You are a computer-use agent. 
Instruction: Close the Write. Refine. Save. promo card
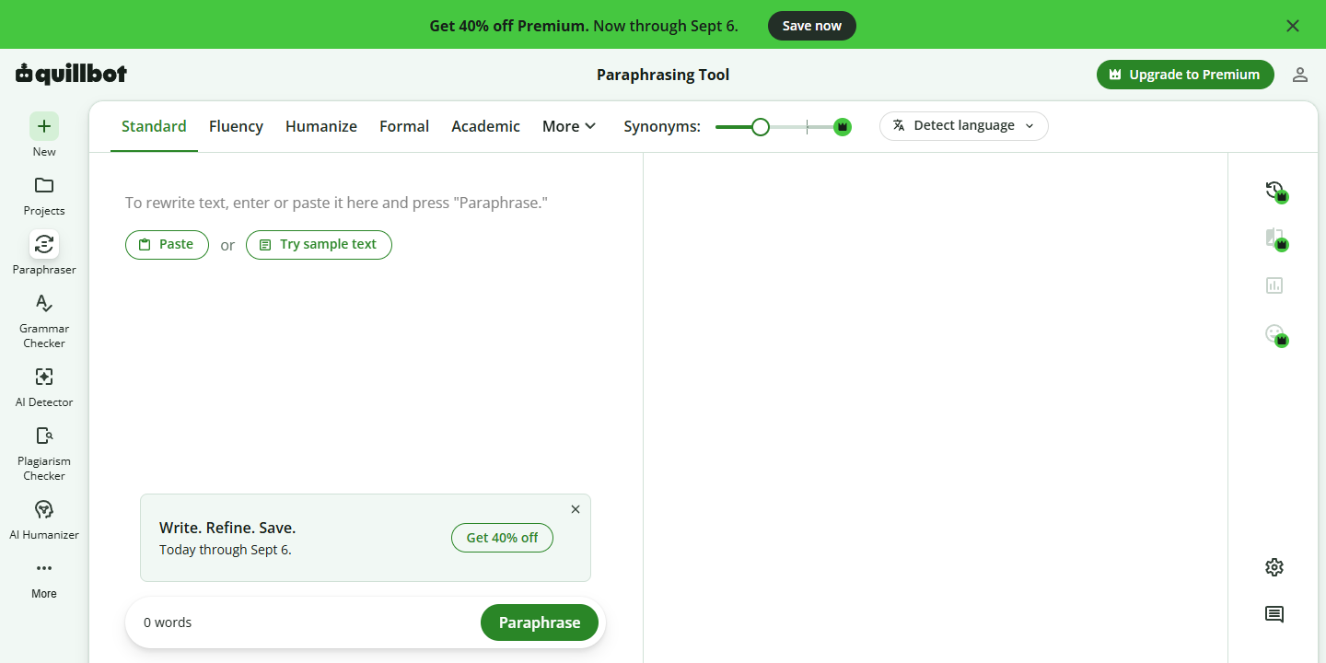576,509
